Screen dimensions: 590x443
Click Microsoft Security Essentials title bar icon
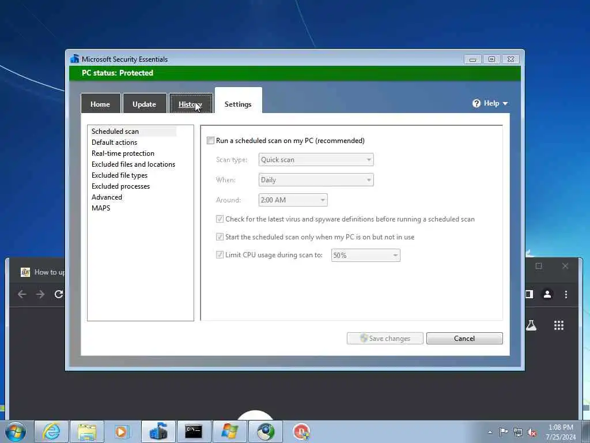click(x=74, y=59)
